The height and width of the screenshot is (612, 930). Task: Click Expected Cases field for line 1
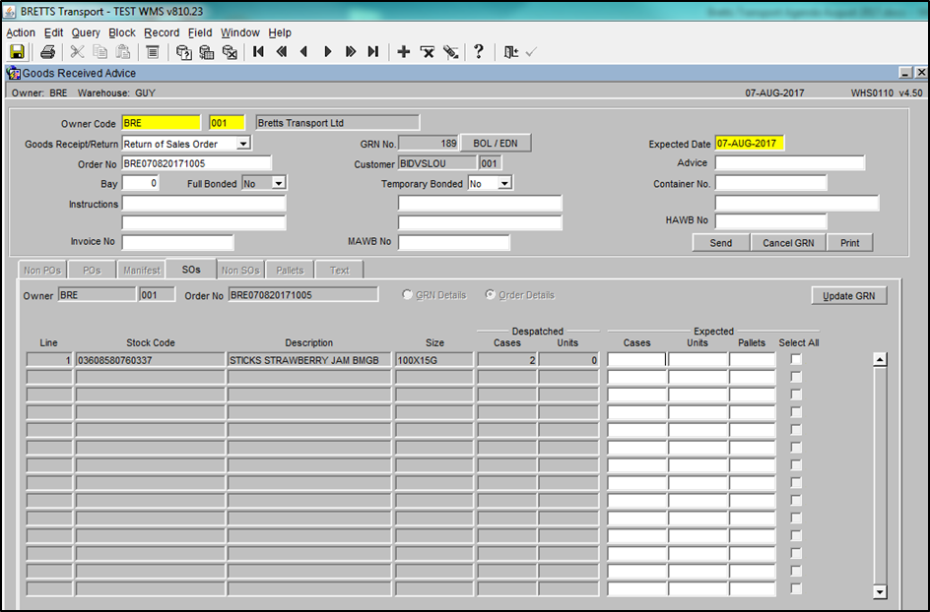coord(637,359)
